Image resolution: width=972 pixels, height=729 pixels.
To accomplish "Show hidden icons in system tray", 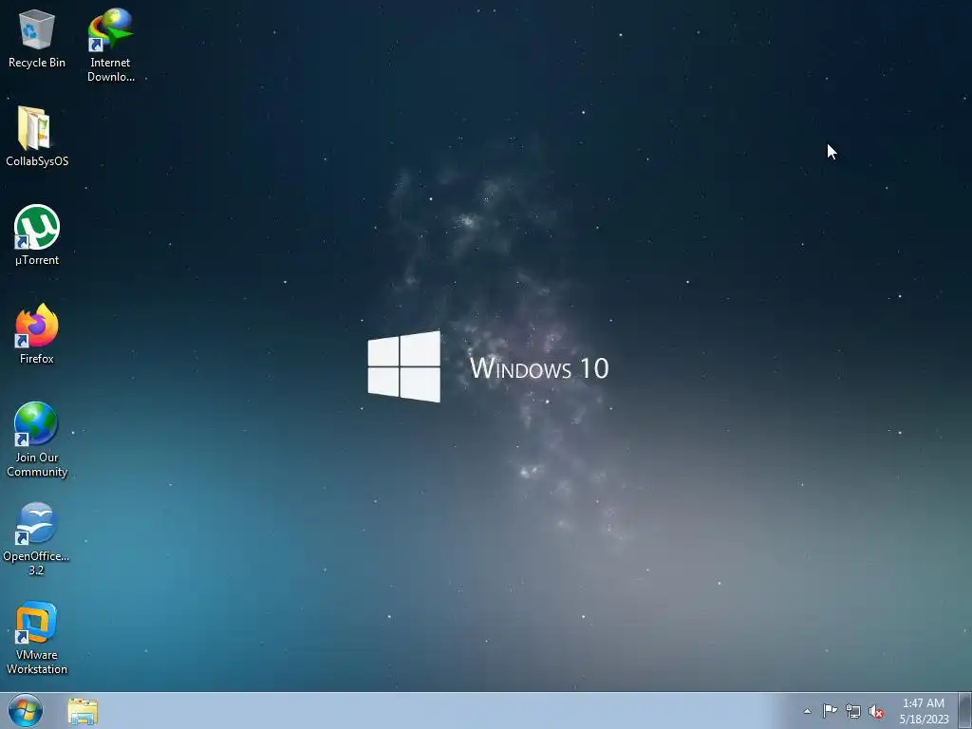I will coord(807,711).
